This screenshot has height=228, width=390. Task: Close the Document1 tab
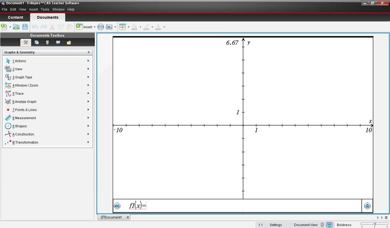click(128, 217)
